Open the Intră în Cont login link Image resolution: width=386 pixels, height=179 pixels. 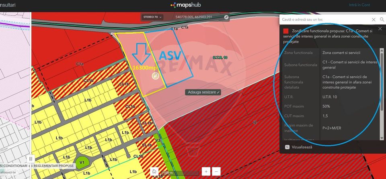[x=359, y=5]
